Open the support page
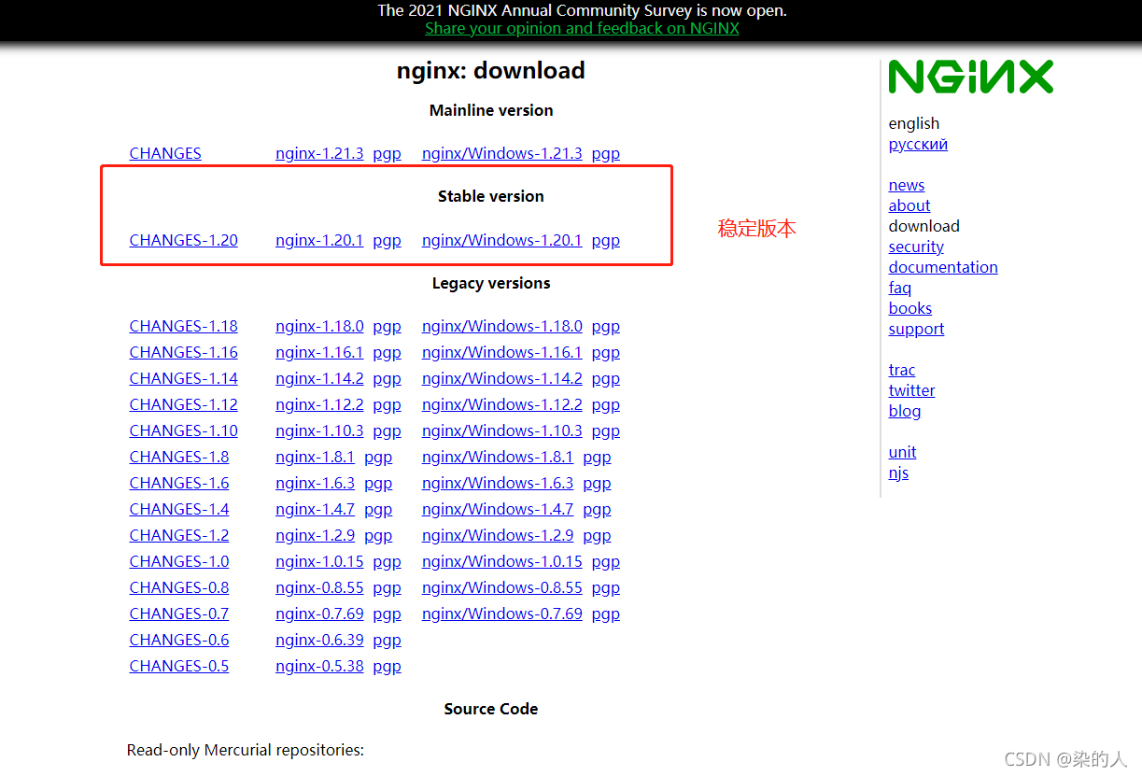This screenshot has width=1142, height=776. (916, 329)
